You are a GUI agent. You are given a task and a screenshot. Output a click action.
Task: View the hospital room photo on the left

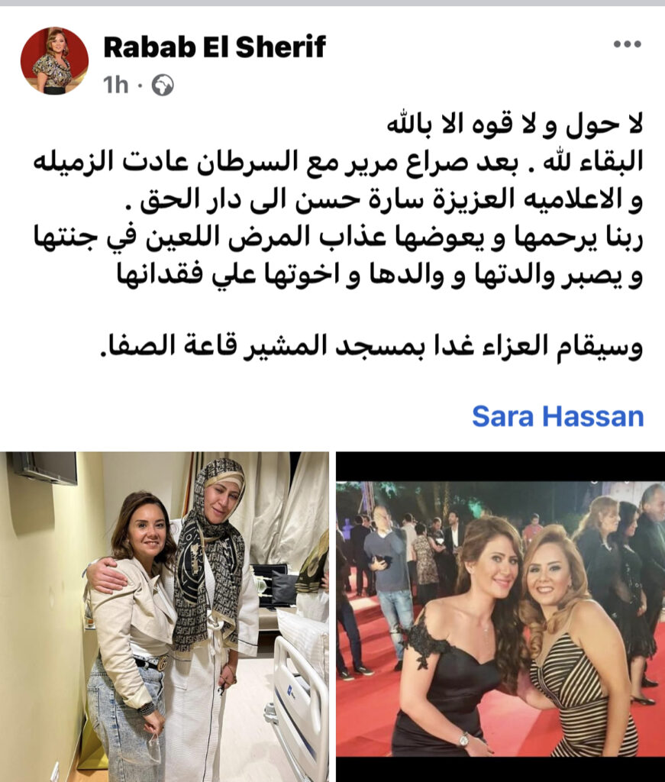(164, 617)
